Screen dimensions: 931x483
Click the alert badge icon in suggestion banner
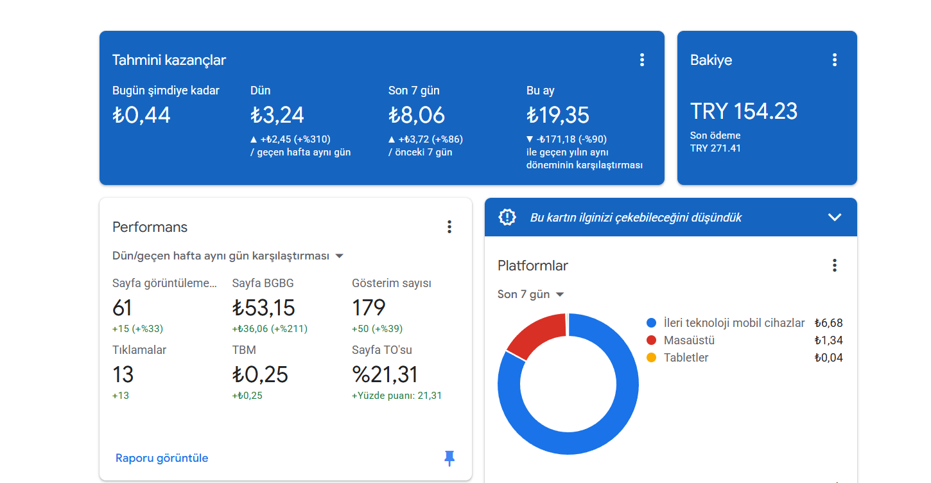coord(507,217)
